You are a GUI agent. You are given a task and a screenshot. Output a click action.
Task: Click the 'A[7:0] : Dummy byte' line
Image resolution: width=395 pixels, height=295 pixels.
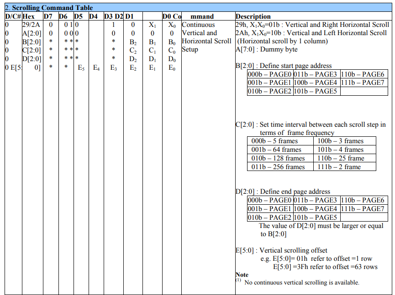267,49
